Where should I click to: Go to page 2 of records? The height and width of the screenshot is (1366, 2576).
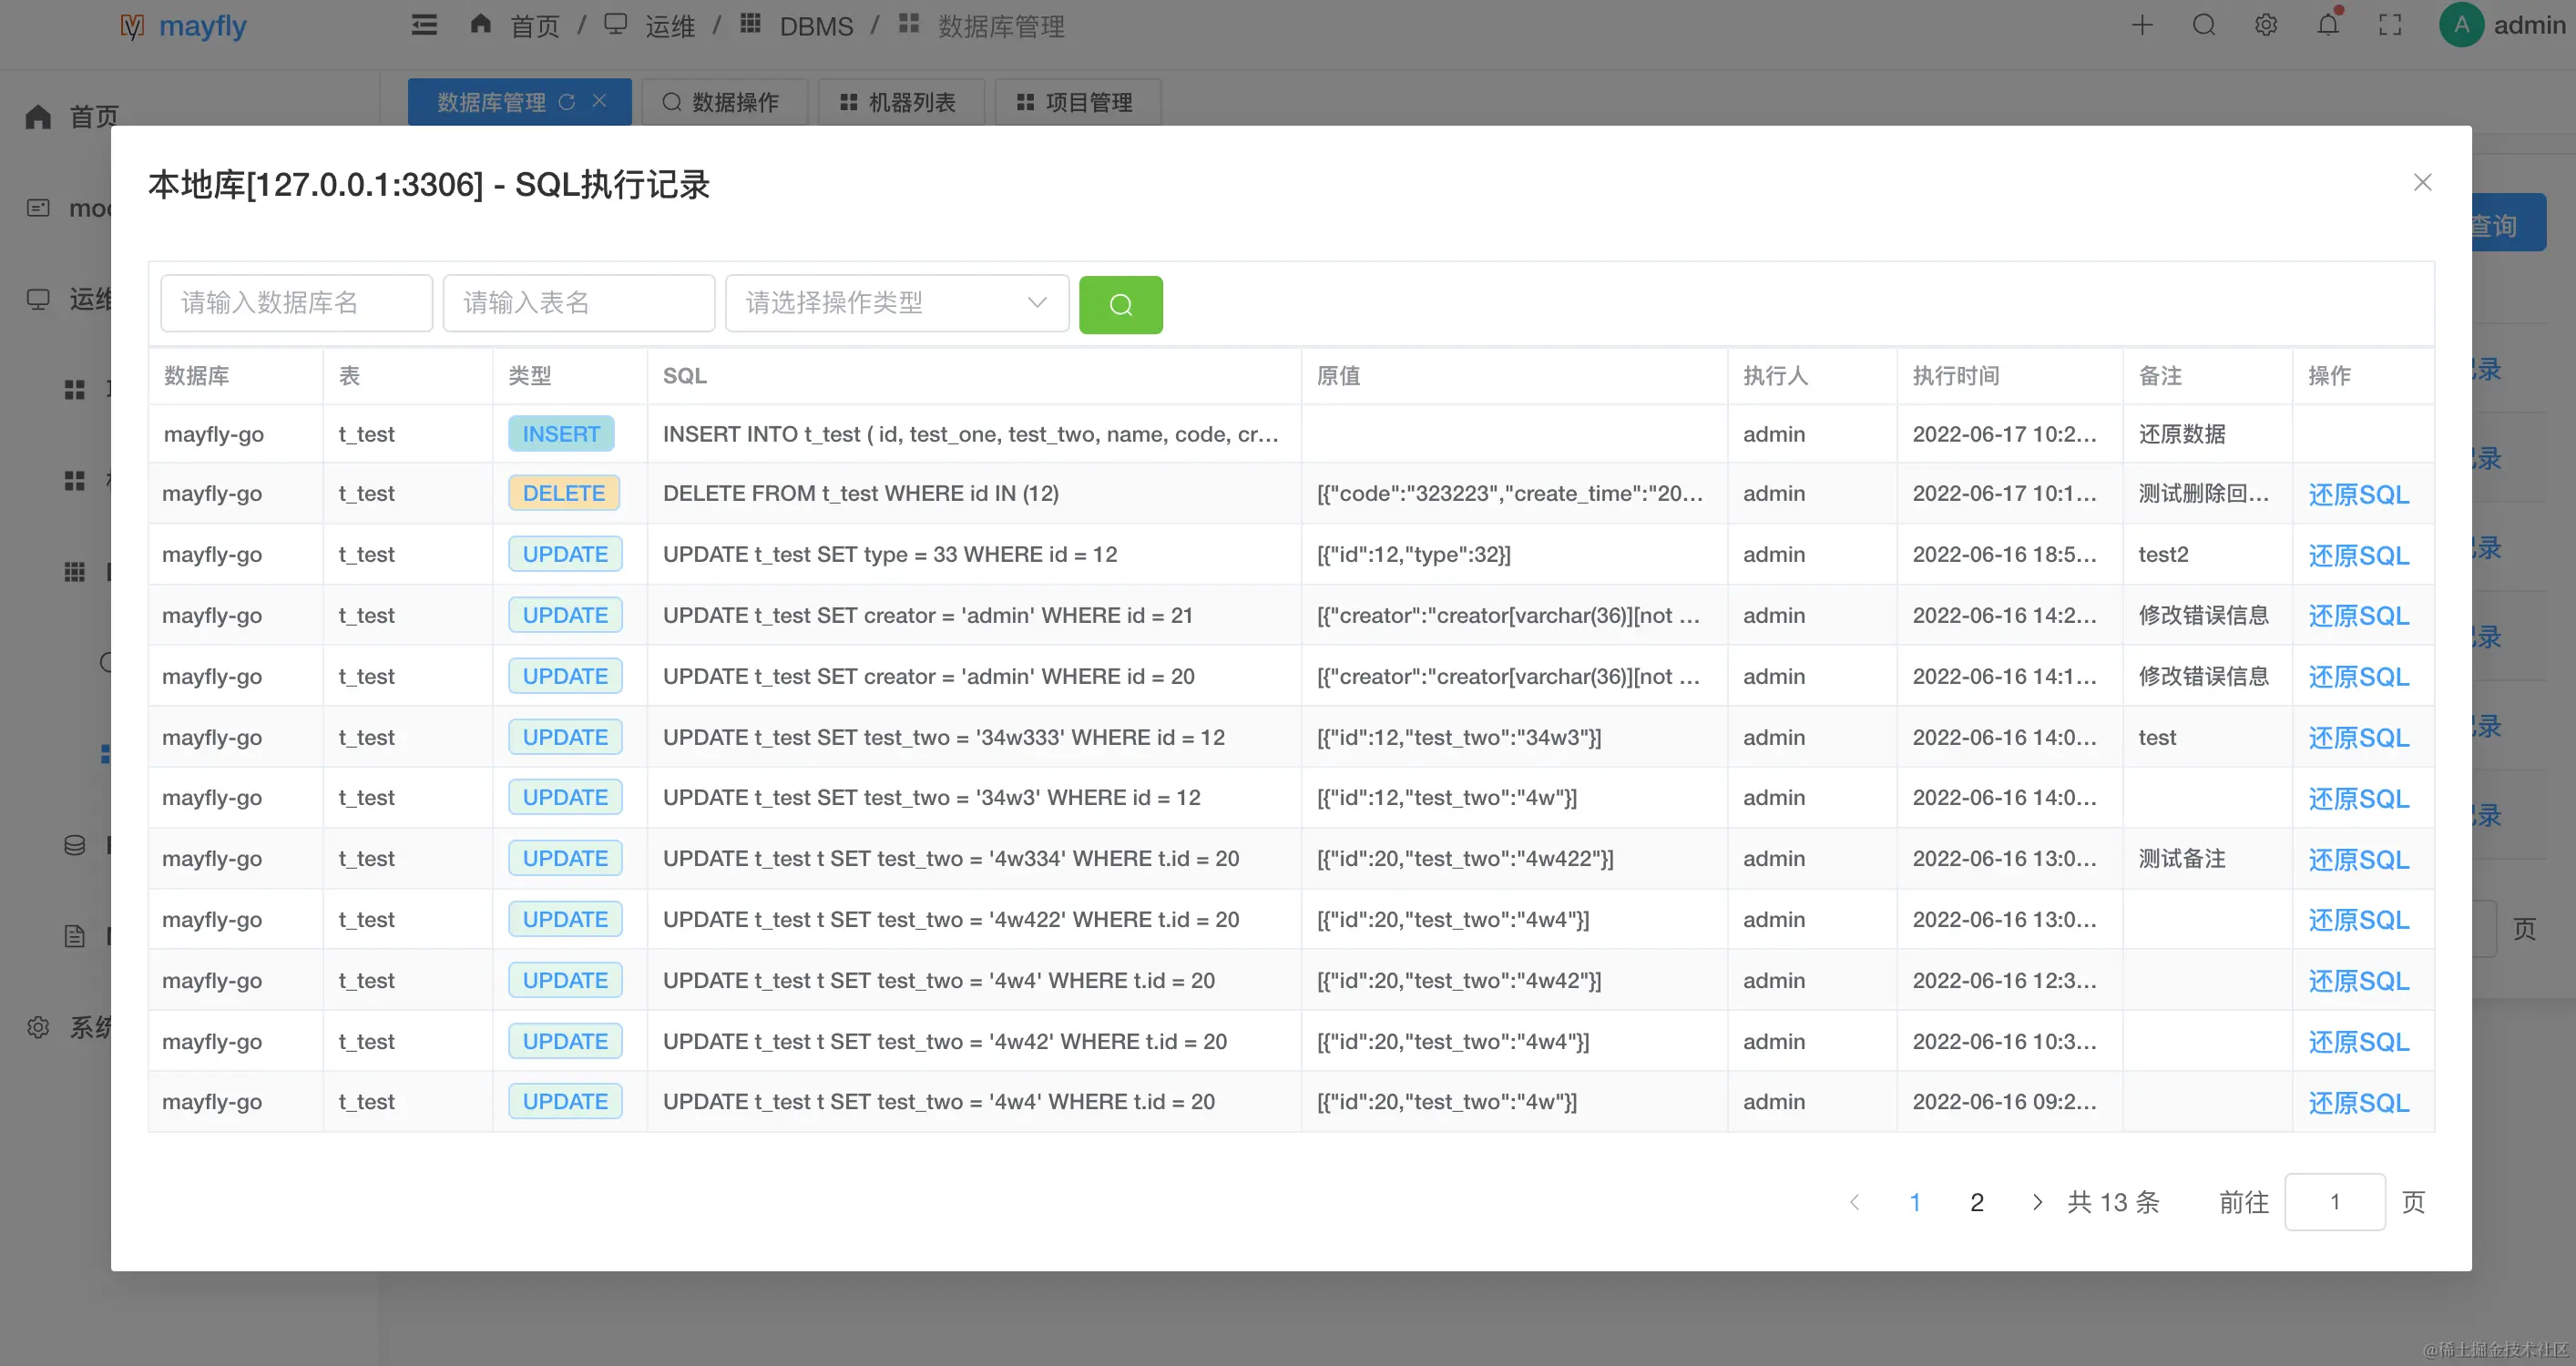pyautogui.click(x=1976, y=1202)
